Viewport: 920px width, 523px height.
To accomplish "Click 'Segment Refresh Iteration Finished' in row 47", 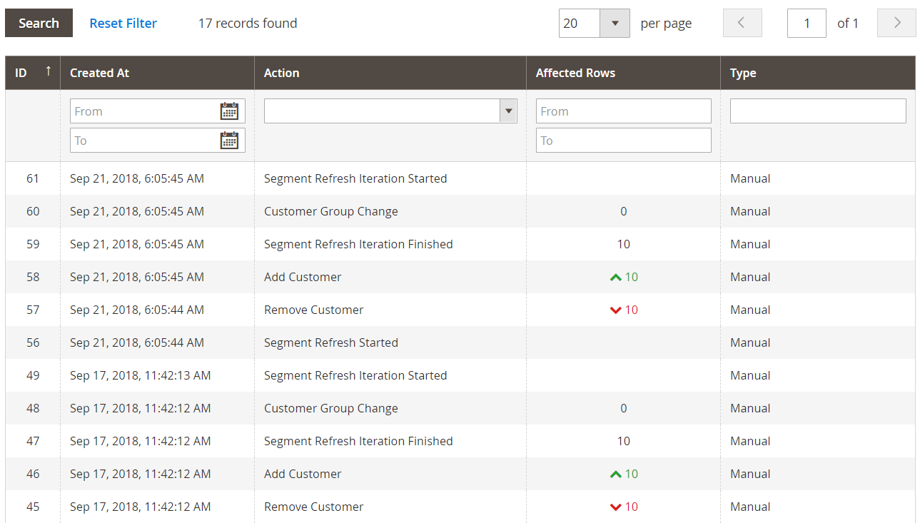I will tap(358, 441).
